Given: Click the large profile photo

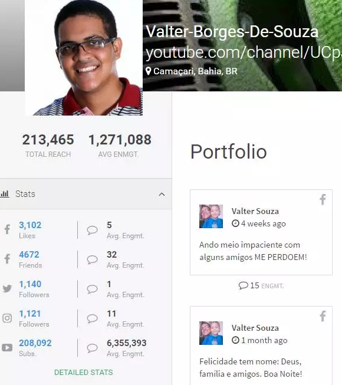Looking at the screenshot, I should tap(84, 58).
